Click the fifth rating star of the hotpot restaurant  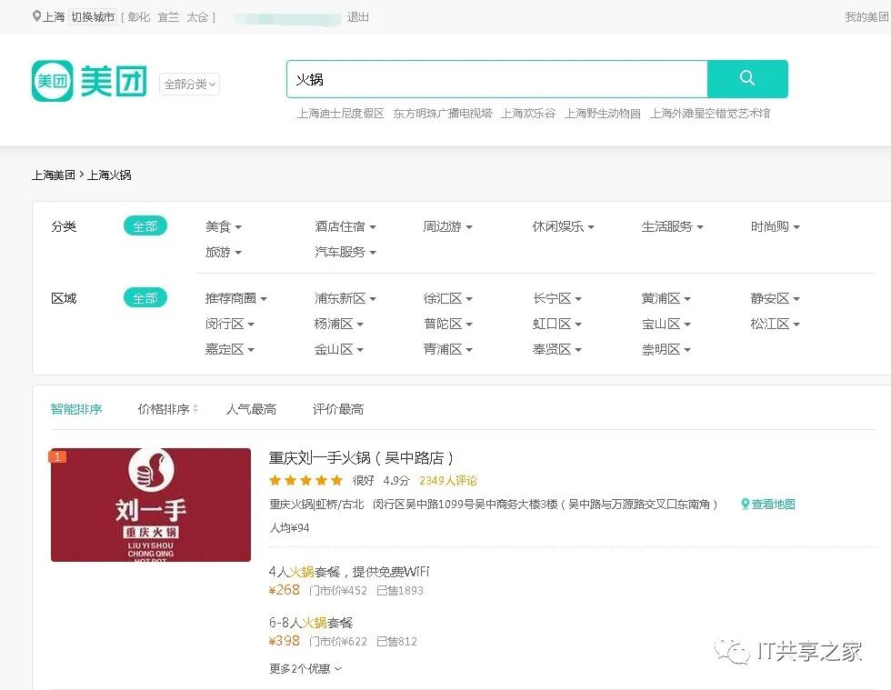pyautogui.click(x=337, y=479)
